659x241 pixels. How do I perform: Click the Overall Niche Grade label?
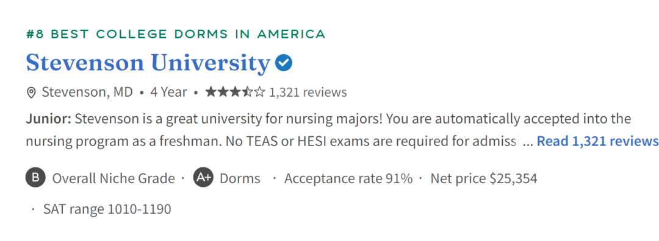[x=113, y=178]
